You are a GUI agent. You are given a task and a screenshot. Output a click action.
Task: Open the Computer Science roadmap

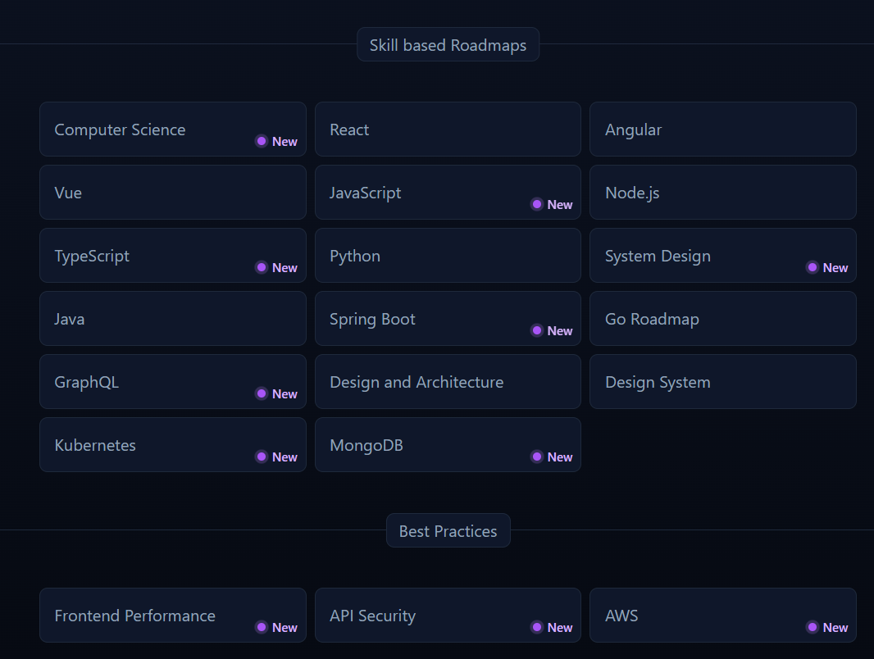coord(173,130)
